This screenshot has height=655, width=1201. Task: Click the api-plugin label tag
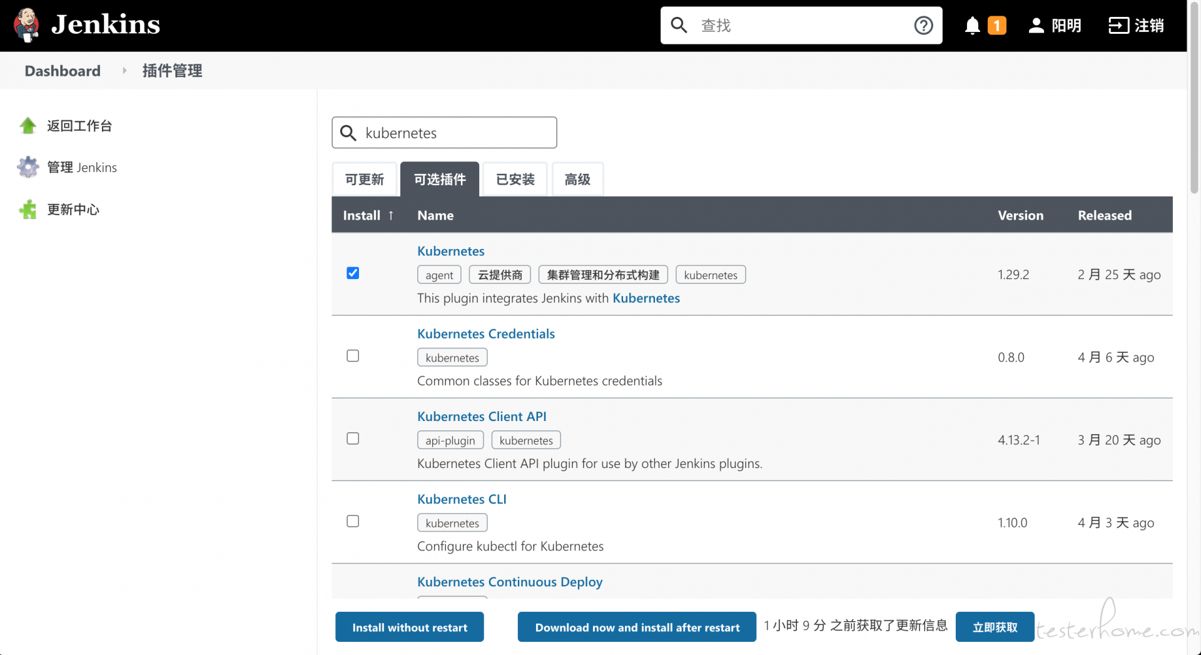coord(450,440)
